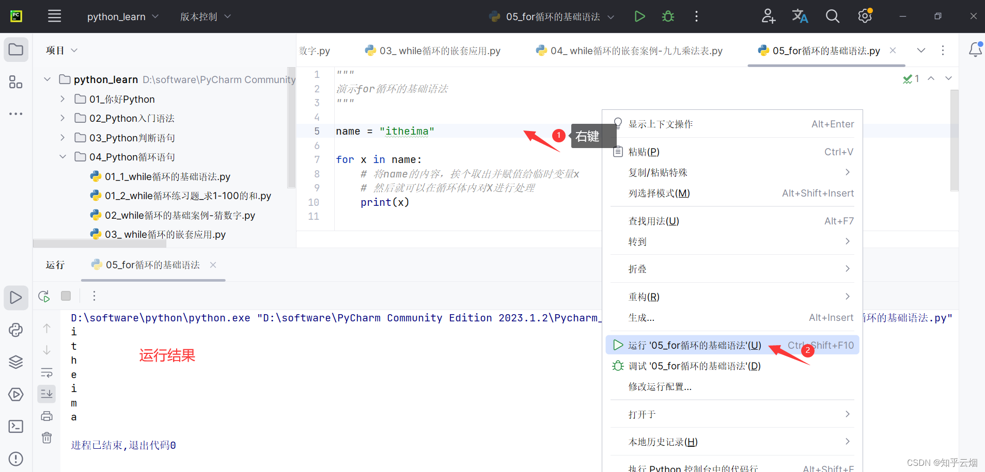Open the 项目 view dropdown
Viewport: 985px width, 472px height.
pyautogui.click(x=61, y=50)
